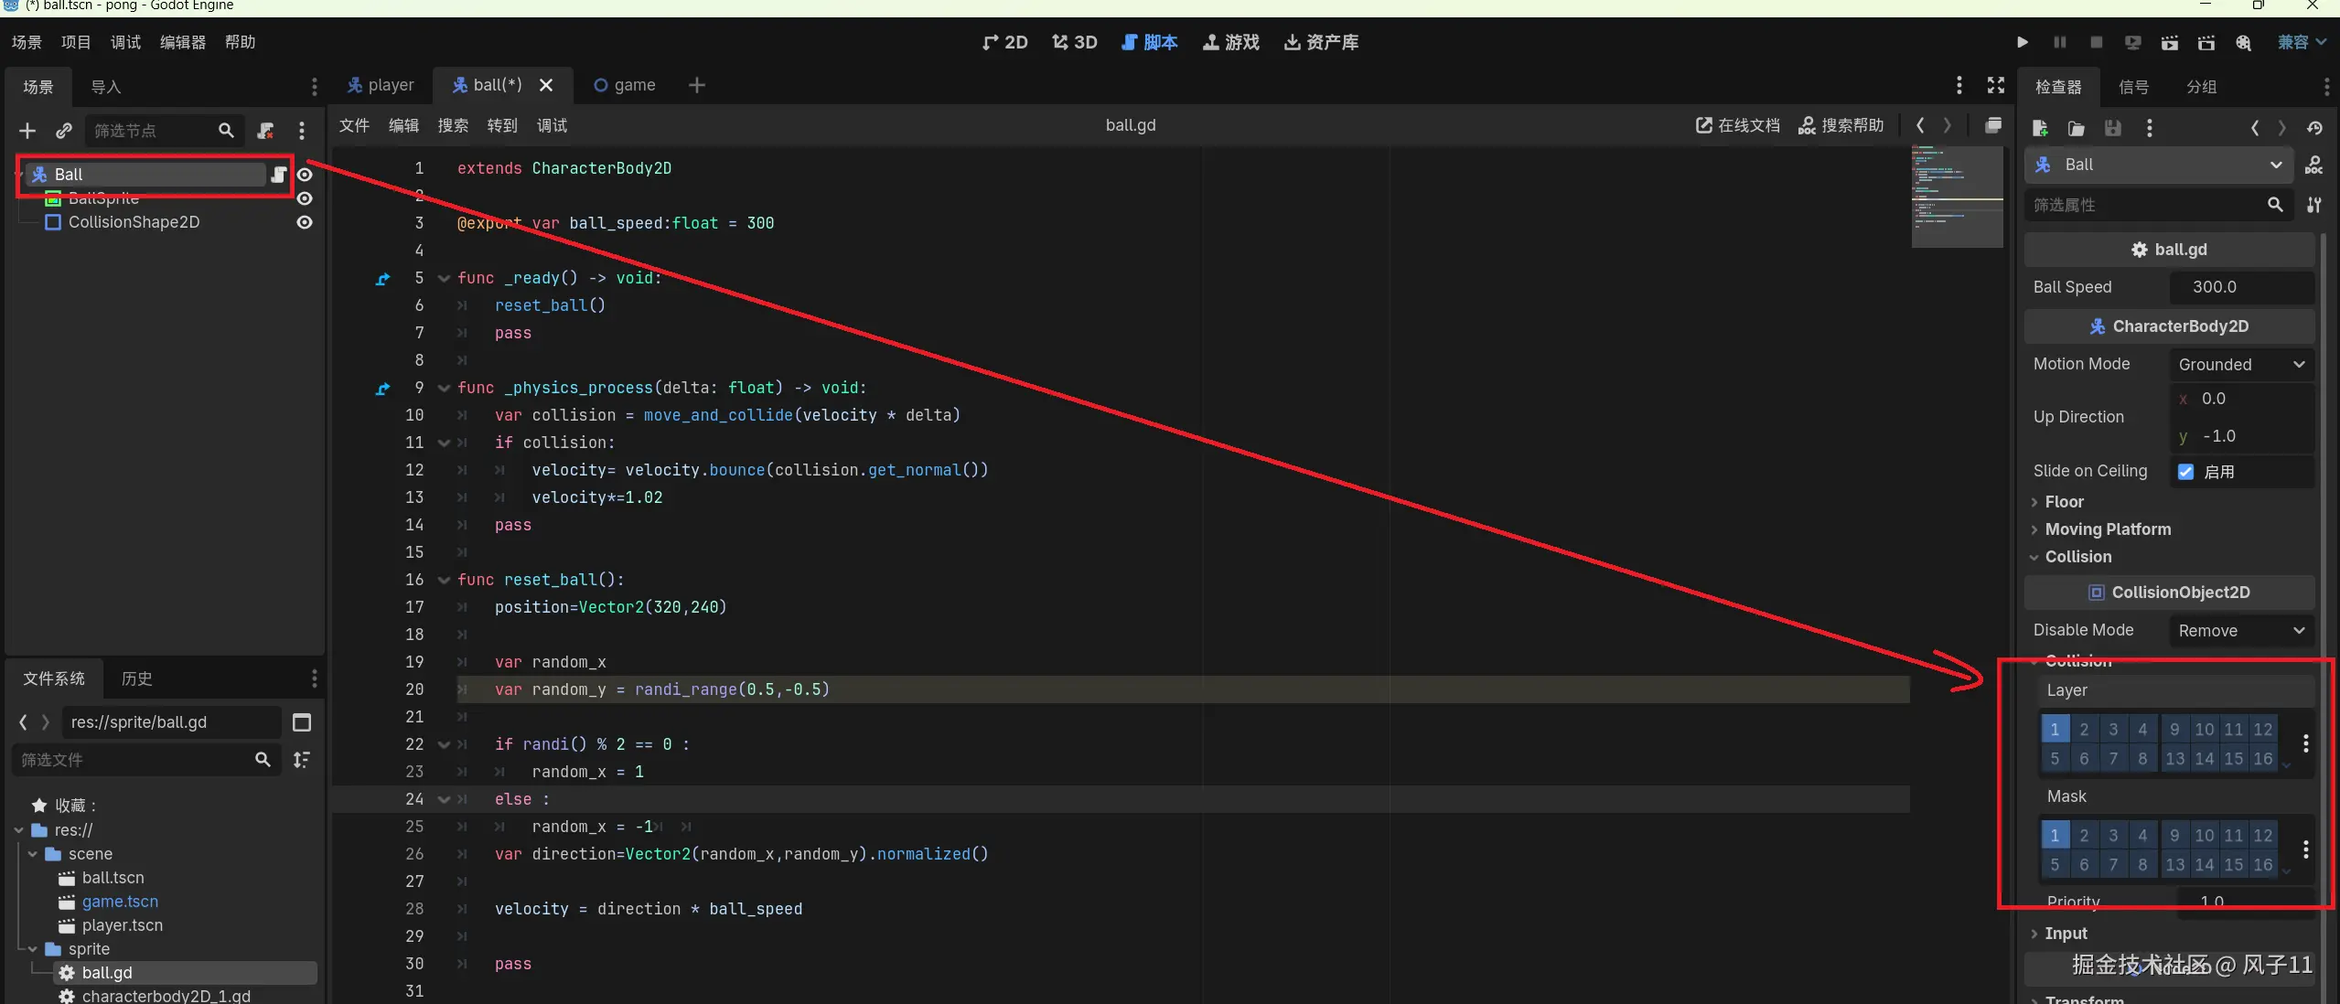Instantiate a child scene with the link icon
2340x1004 pixels.
coord(63,131)
